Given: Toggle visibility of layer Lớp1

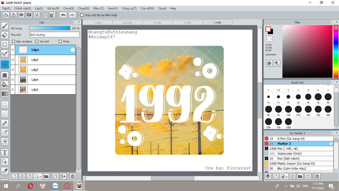Looking at the screenshot, I should coord(13,50).
